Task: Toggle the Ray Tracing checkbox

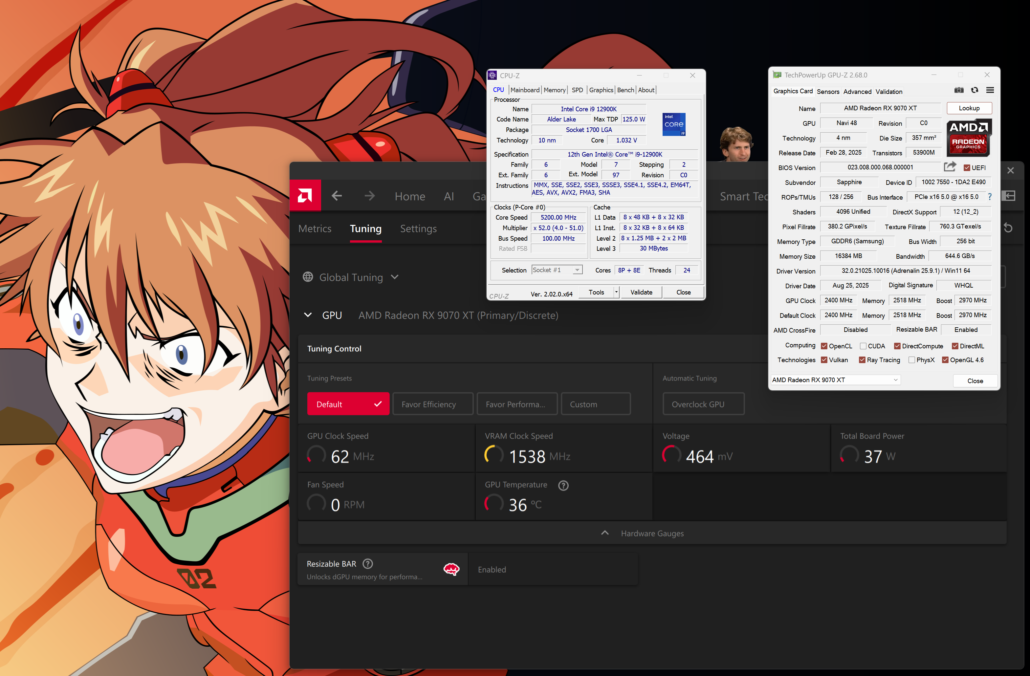Action: (862, 360)
